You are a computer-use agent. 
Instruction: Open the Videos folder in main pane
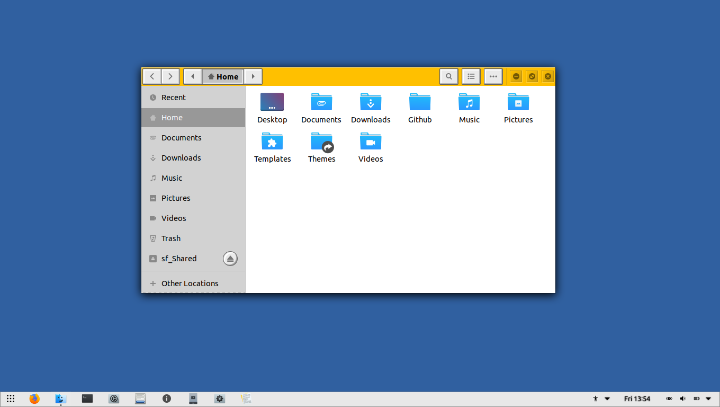(371, 141)
